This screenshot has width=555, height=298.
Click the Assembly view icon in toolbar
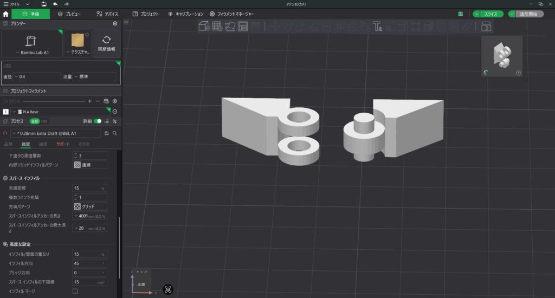(x=486, y=26)
